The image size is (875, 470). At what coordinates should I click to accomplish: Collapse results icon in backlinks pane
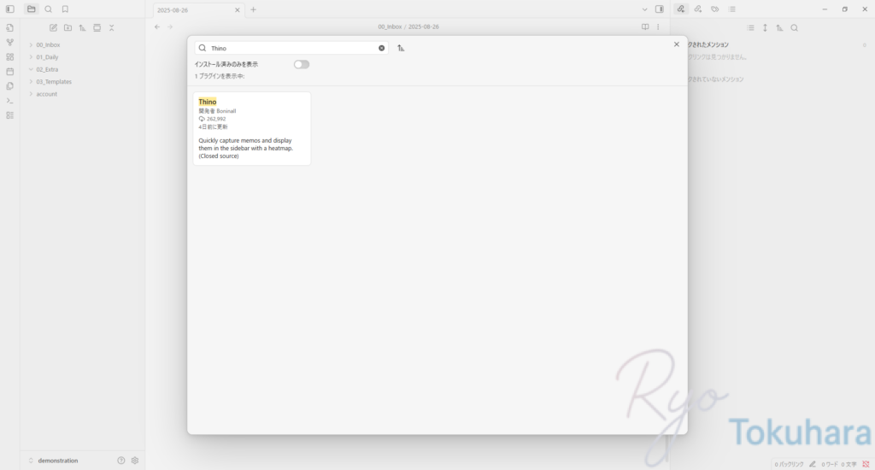[x=750, y=27]
